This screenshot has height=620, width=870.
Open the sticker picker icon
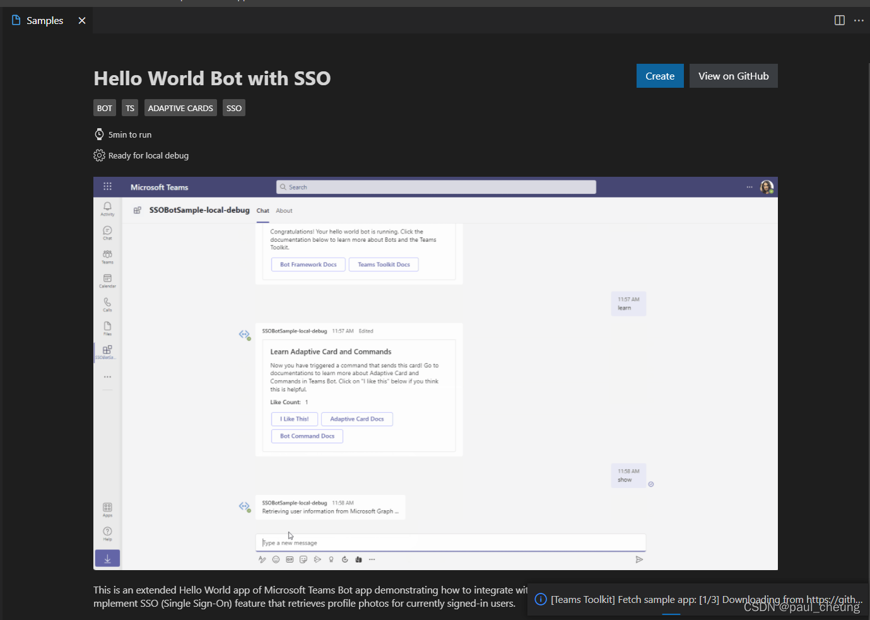tap(303, 559)
